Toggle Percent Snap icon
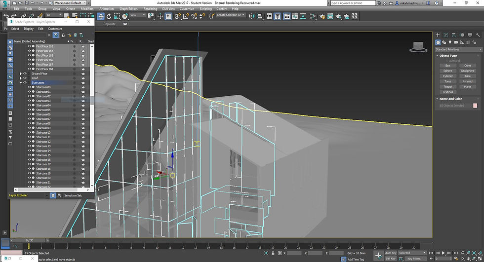 tap(194, 16)
